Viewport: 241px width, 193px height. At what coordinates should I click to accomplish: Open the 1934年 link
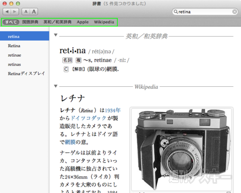coord(112,110)
